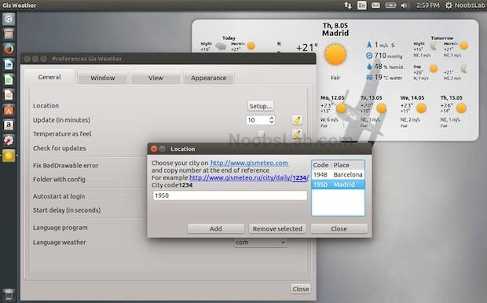Screen dimensions: 487x303
Task: Click the update minutes field showing 10
Action: (257, 120)
